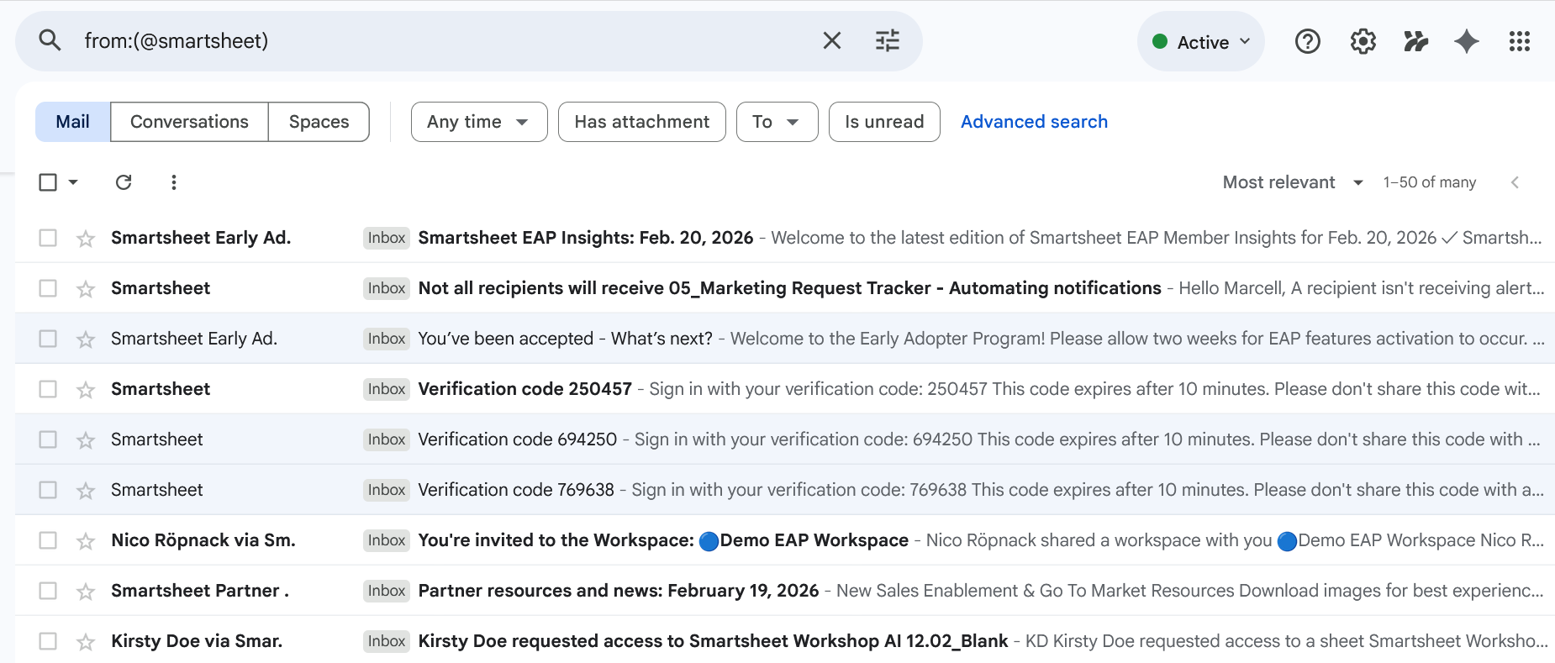Viewport: 1555px width, 663px height.
Task: Click the Gemini sparkle icon
Action: pos(1466,41)
